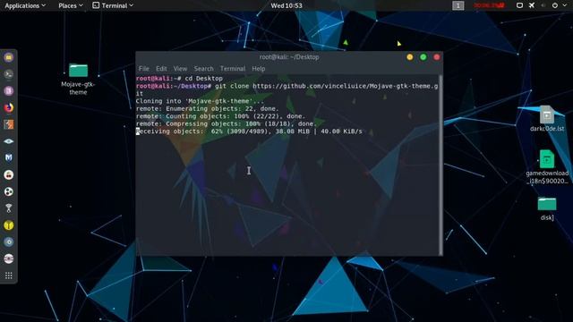
Task: Click the 'Receiving objects: 62%' progress line
Action: coord(249,131)
